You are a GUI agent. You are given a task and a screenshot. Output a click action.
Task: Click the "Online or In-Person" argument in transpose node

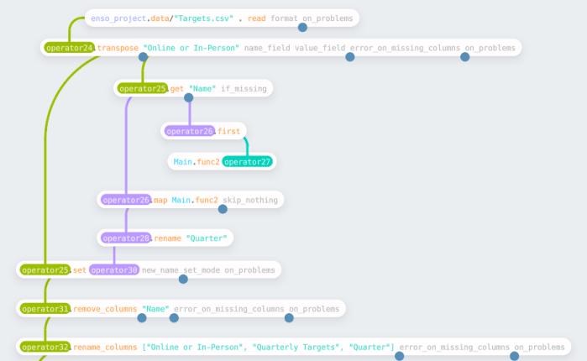click(191, 48)
